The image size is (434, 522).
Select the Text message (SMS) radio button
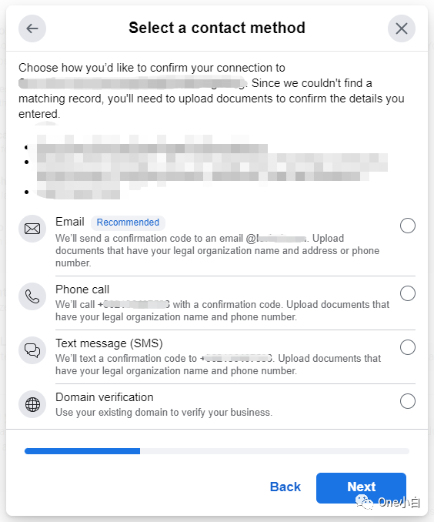click(407, 347)
